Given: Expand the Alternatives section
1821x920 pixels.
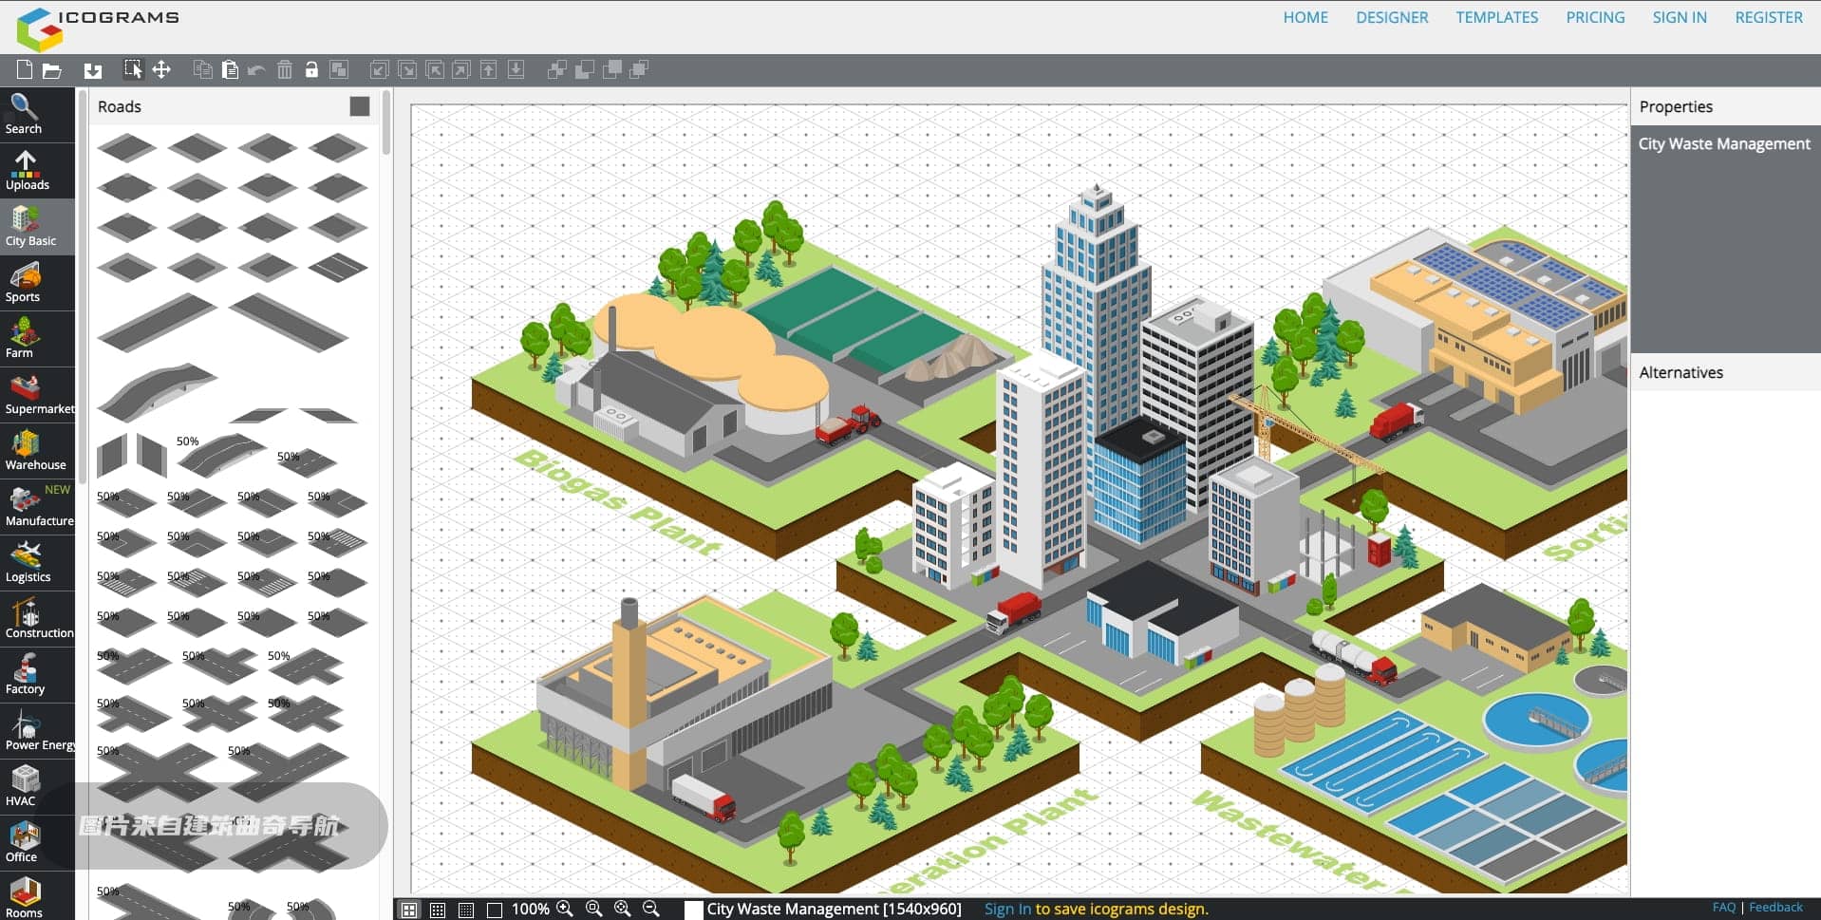Looking at the screenshot, I should pos(1680,372).
